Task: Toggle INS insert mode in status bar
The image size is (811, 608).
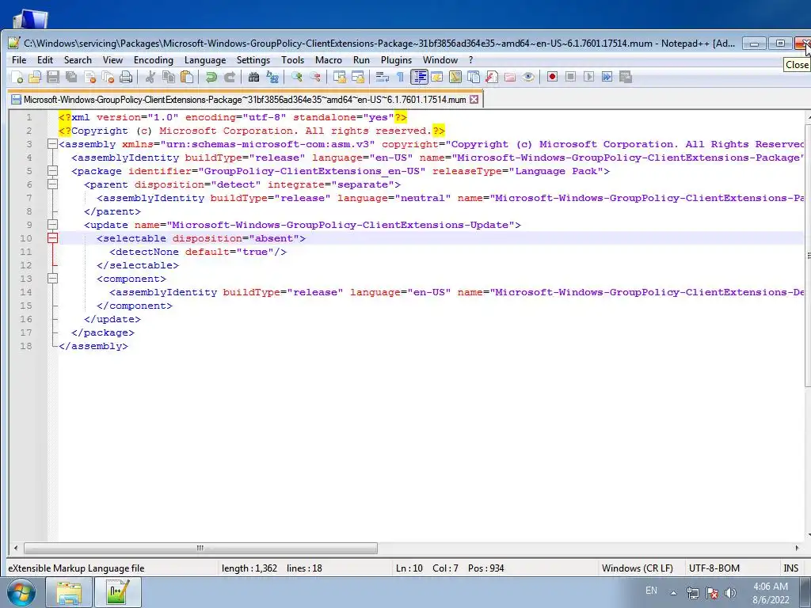Action: [x=790, y=568]
